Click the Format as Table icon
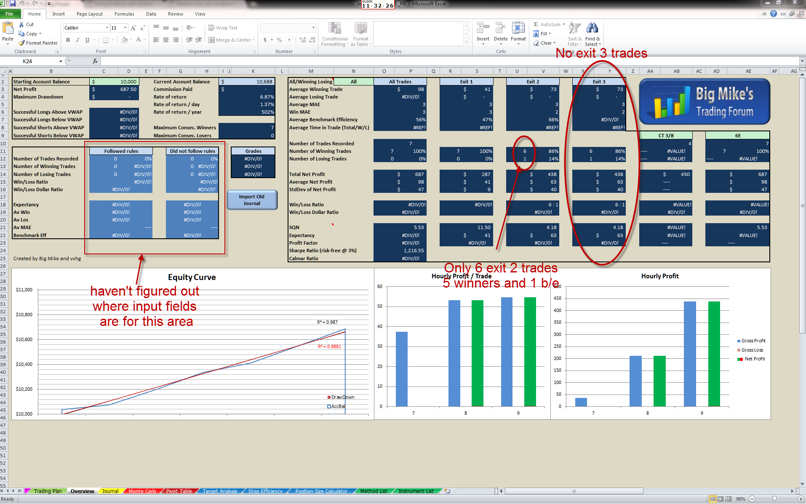This screenshot has height=504, width=806. pos(360,28)
